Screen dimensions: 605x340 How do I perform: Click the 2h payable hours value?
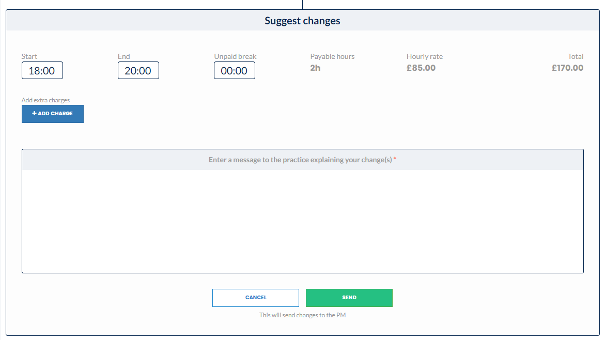[315, 68]
